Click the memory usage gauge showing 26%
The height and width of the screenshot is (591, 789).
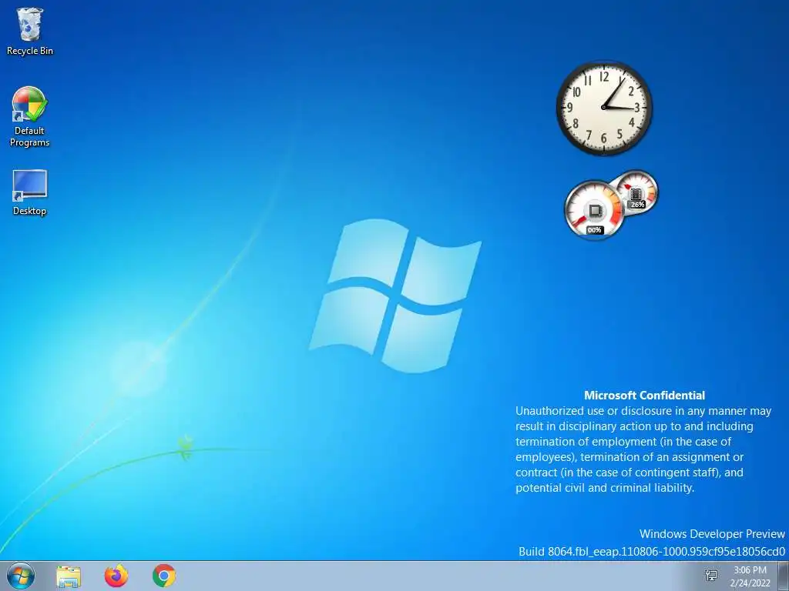636,192
